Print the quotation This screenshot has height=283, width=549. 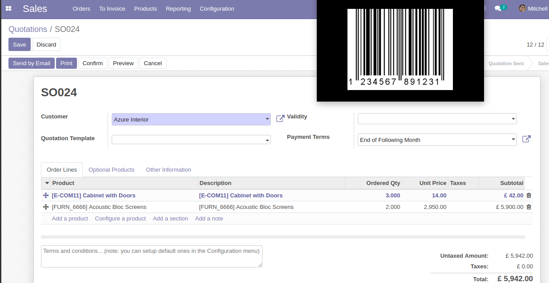66,63
